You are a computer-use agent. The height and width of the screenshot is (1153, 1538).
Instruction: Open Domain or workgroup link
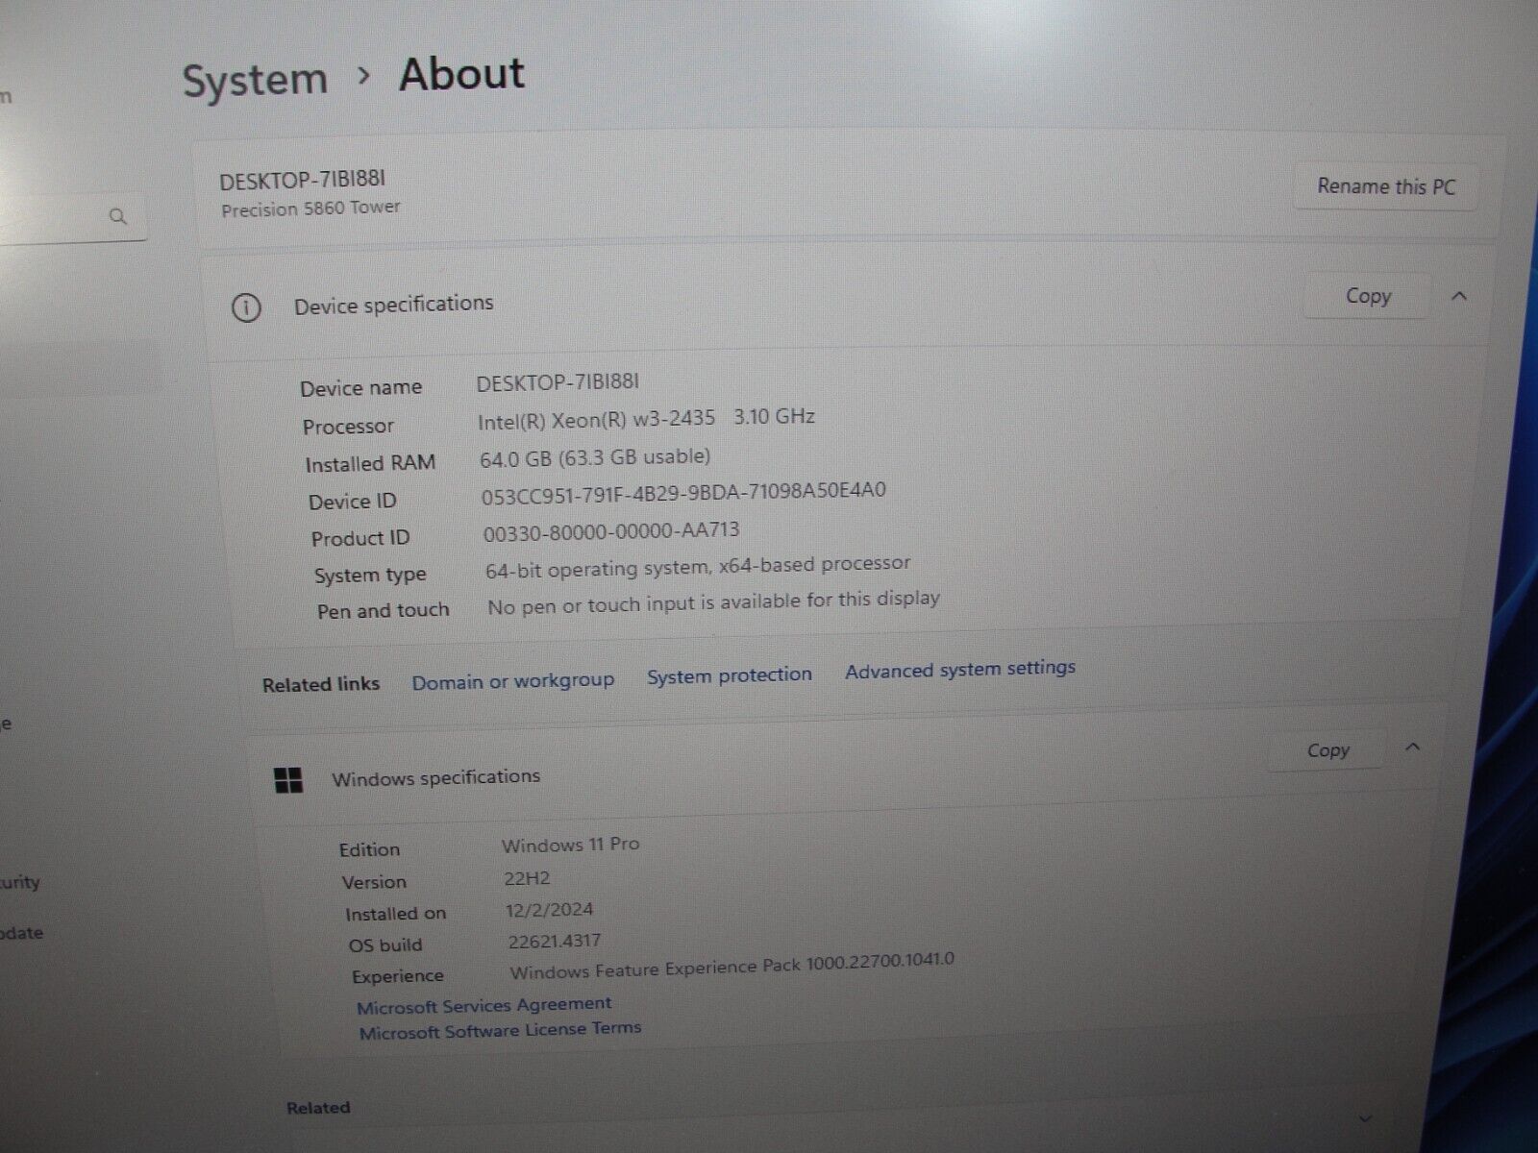tap(512, 681)
